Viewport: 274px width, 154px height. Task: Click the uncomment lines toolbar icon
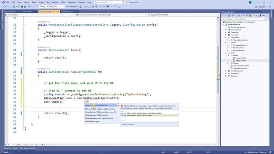[103, 7]
